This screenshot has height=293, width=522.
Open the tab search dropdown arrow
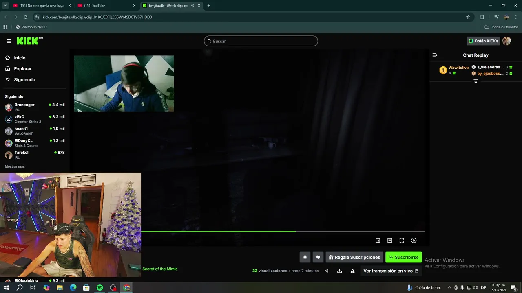(x=5, y=6)
